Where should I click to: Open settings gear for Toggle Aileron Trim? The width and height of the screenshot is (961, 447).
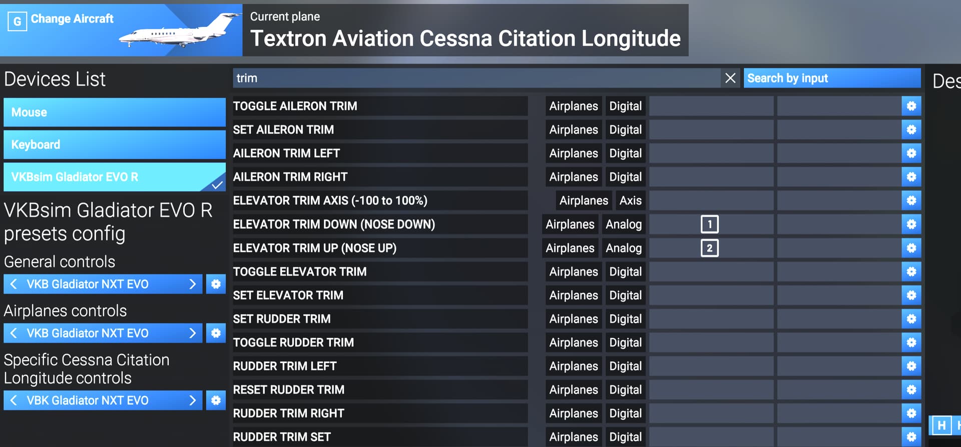click(911, 106)
